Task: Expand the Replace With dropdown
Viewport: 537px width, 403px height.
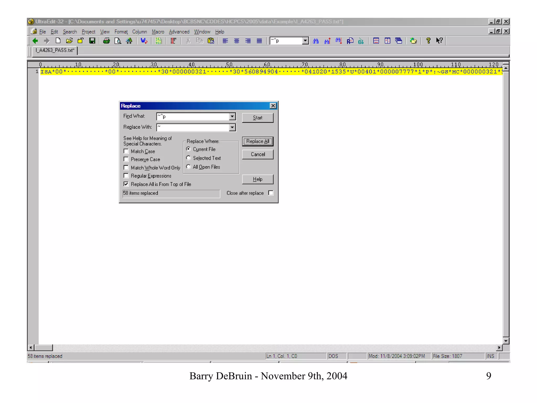Action: [x=232, y=128]
